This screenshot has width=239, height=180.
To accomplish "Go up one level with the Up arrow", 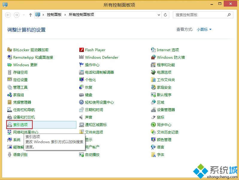I will (x=31, y=15).
